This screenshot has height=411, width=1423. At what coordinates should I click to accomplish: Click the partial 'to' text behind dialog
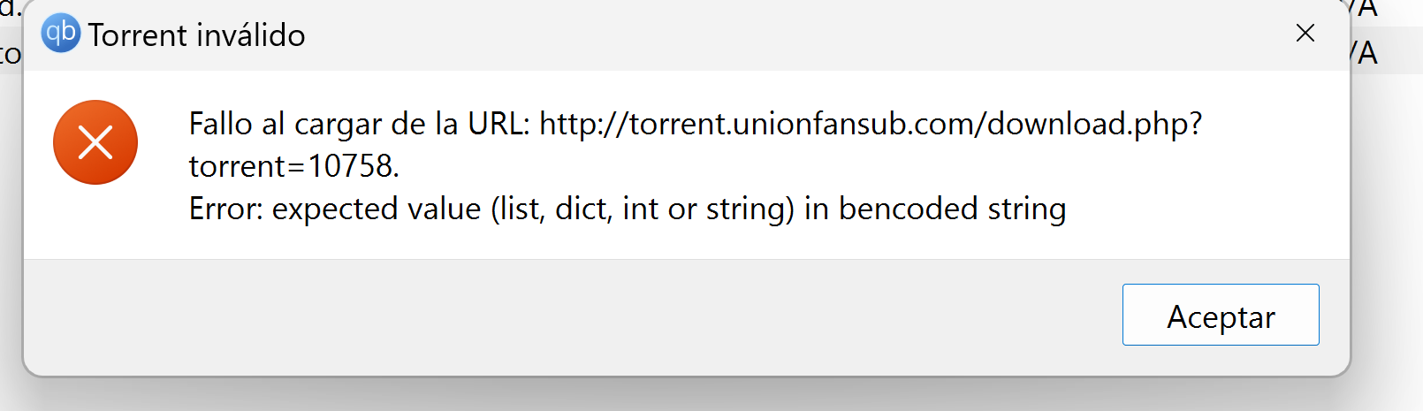coord(11,55)
